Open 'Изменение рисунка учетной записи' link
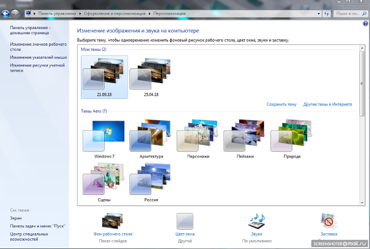This screenshot has height=249, width=370. point(37,67)
